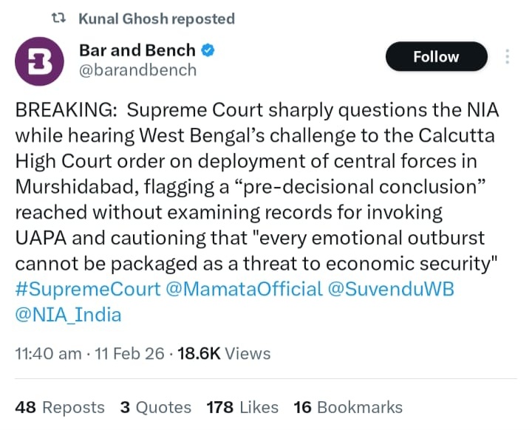
Task: Open the three-dot more options menu
Action: click(507, 57)
